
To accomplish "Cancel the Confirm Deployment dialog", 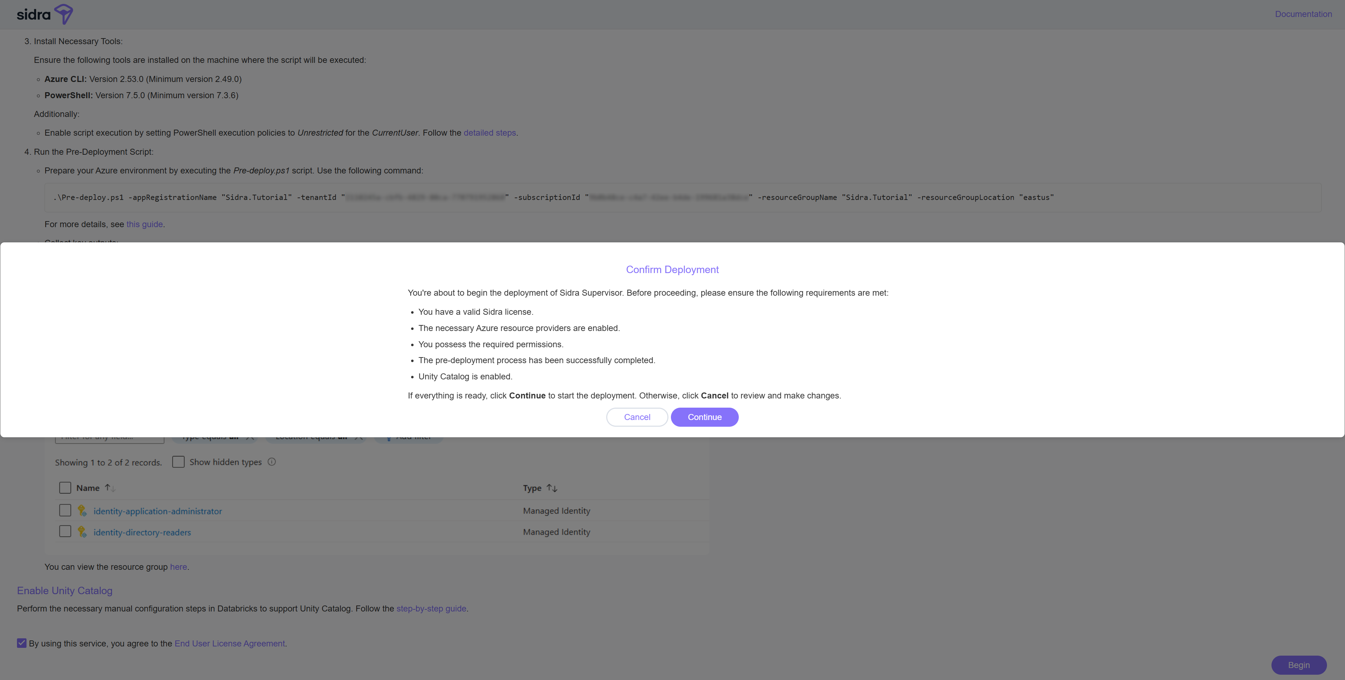I will click(x=637, y=417).
